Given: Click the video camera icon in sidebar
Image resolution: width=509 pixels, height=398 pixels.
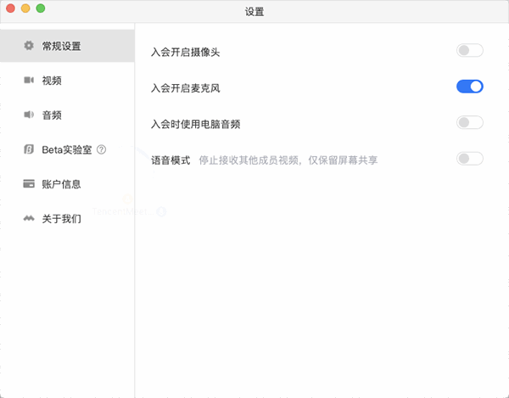Looking at the screenshot, I should tap(29, 81).
